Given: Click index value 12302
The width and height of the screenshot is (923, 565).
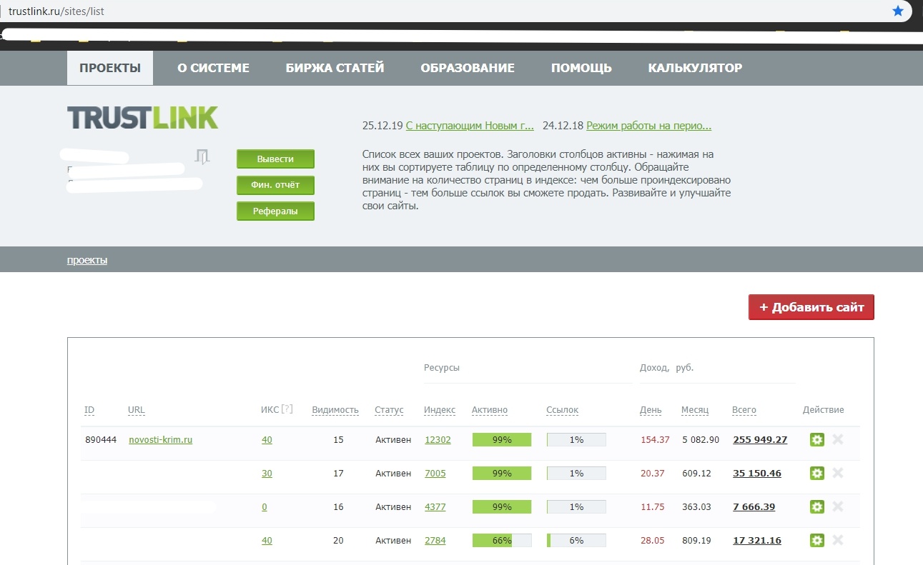Looking at the screenshot, I should (438, 439).
